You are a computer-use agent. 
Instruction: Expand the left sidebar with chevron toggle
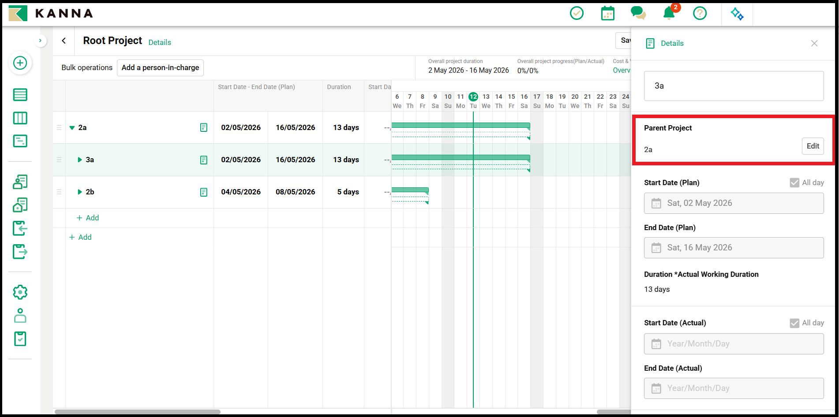point(40,41)
